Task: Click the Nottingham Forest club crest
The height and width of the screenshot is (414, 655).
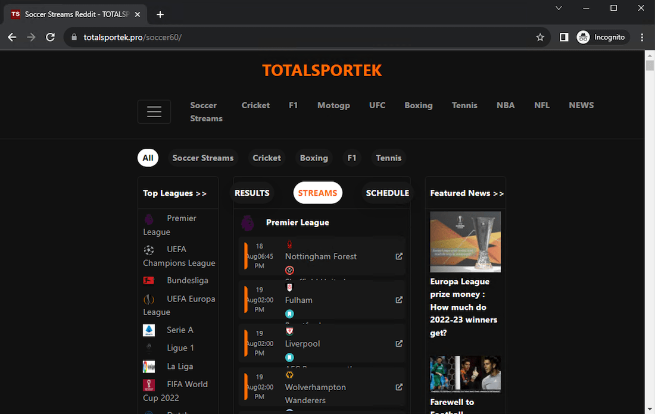Action: click(x=289, y=244)
